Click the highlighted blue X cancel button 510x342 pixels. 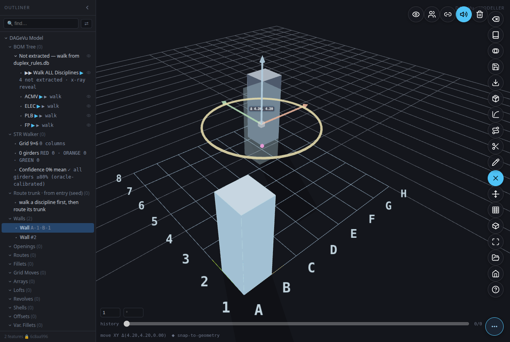pos(496,178)
